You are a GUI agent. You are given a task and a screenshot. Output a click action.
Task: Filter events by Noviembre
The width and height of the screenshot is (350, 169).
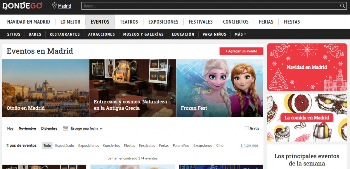click(27, 128)
